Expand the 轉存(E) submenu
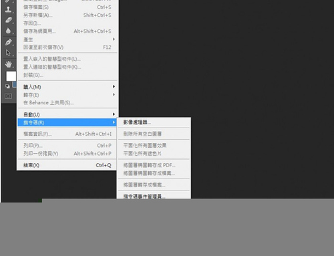334x256 pixels. (67, 95)
